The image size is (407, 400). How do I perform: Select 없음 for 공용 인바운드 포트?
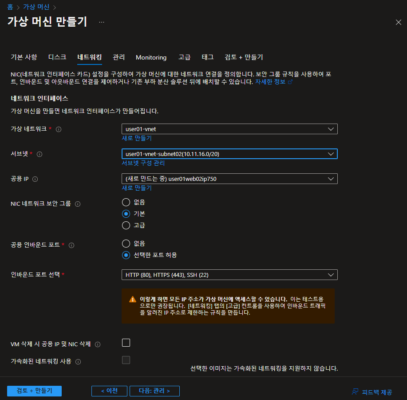click(126, 244)
